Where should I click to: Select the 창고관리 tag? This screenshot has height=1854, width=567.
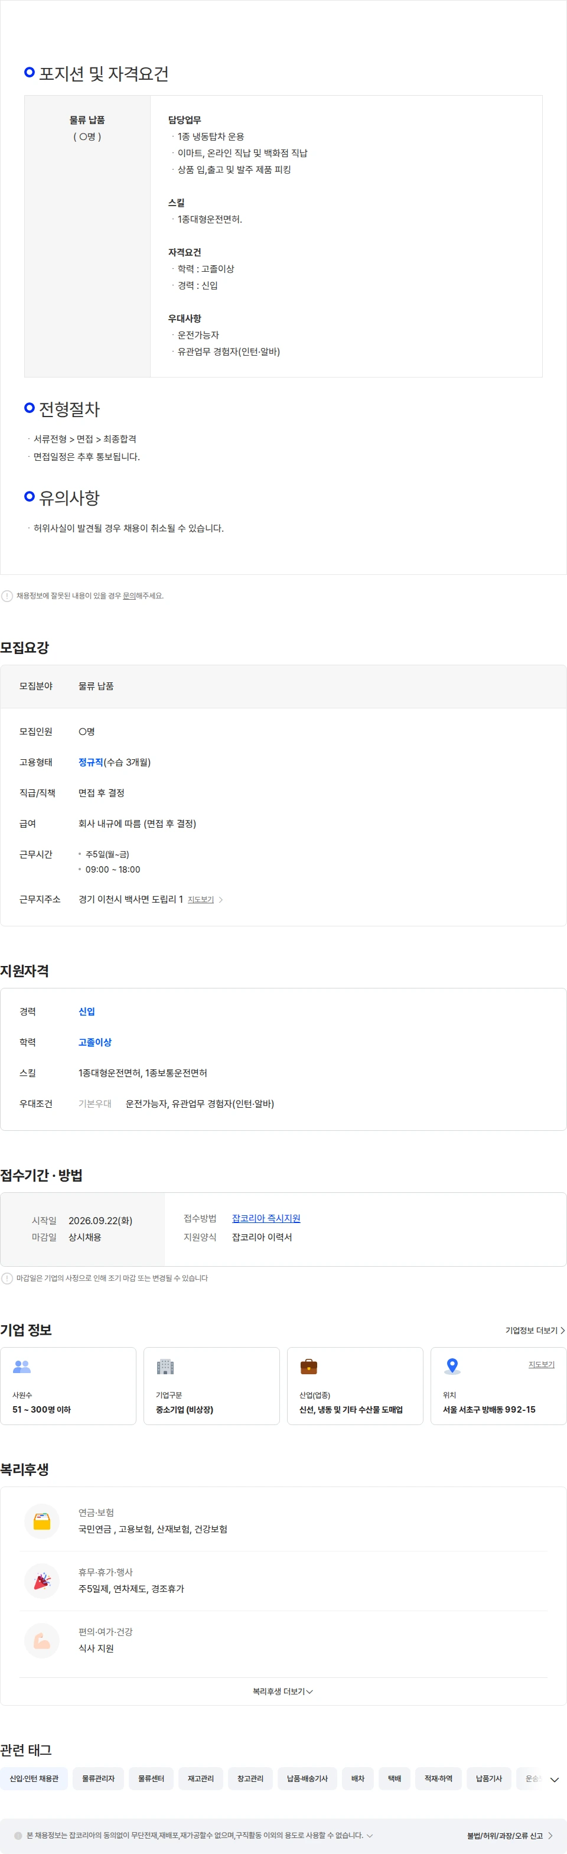click(250, 1778)
